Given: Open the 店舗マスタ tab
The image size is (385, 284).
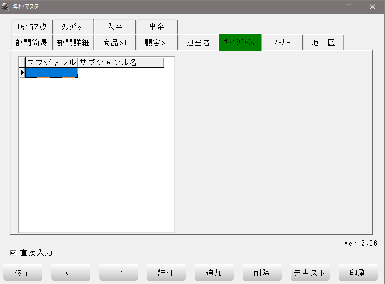Looking at the screenshot, I should tap(31, 27).
